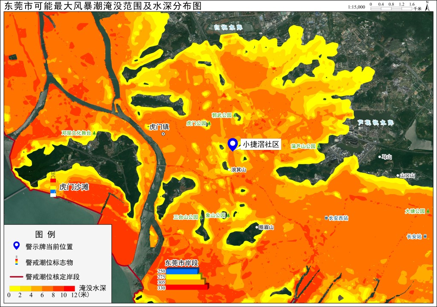Click the north arrow compass symbol
The image size is (437, 307).
[x=427, y=6]
